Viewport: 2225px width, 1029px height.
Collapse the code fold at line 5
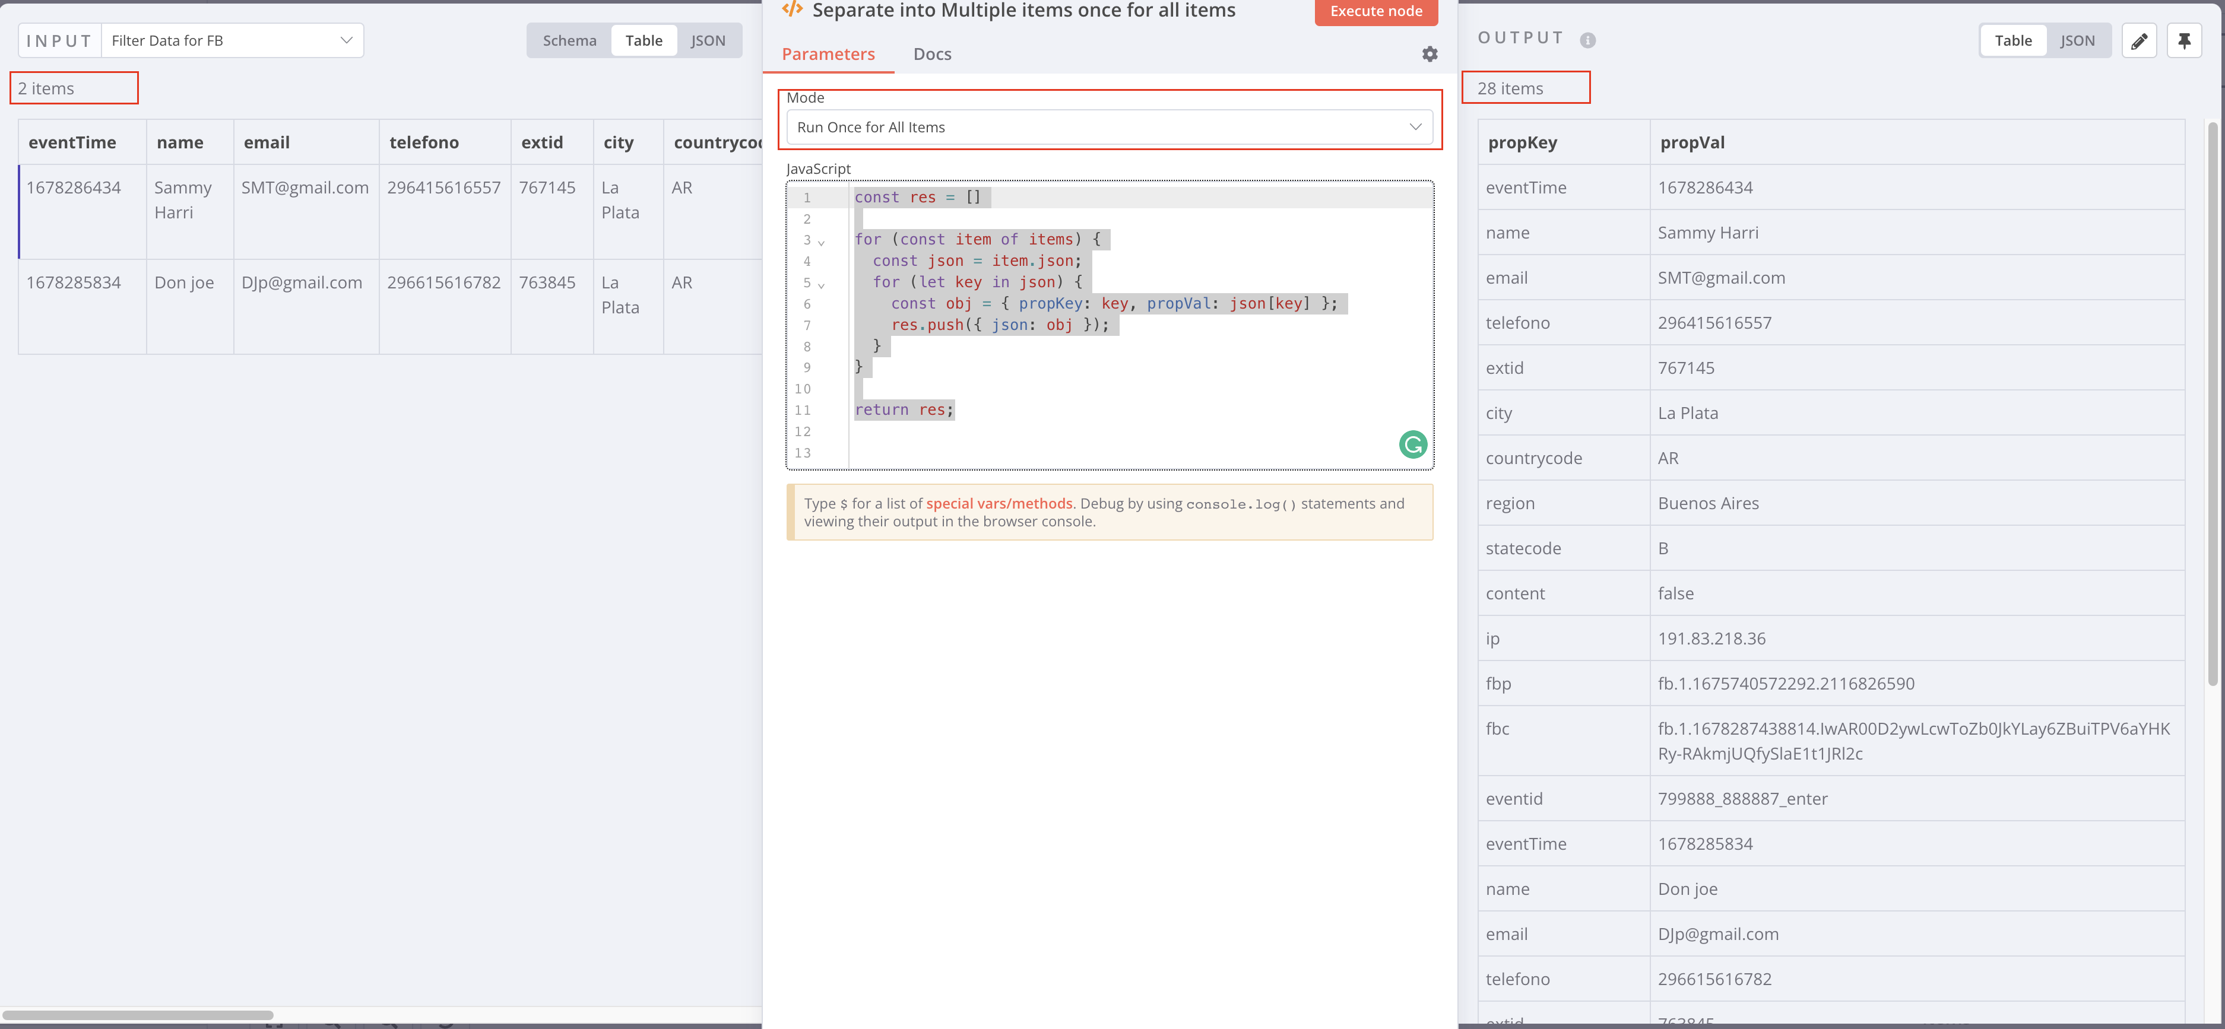(822, 284)
